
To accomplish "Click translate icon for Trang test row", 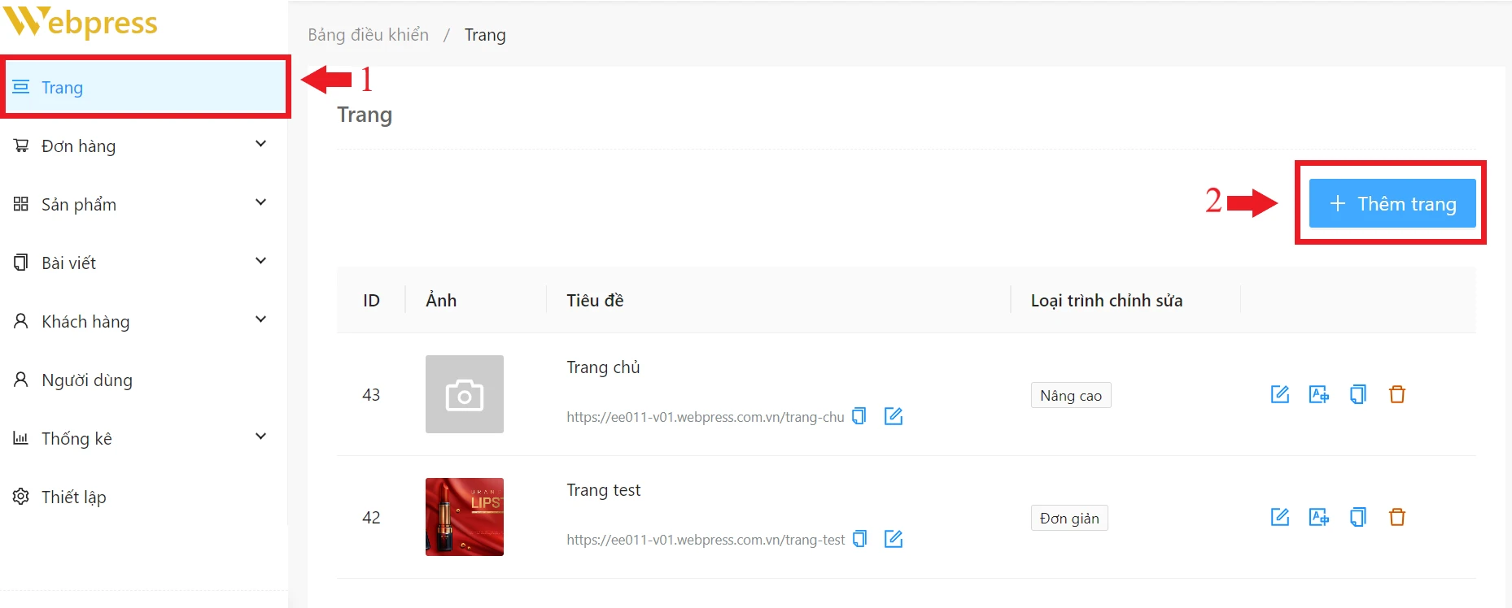I will (x=1318, y=517).
